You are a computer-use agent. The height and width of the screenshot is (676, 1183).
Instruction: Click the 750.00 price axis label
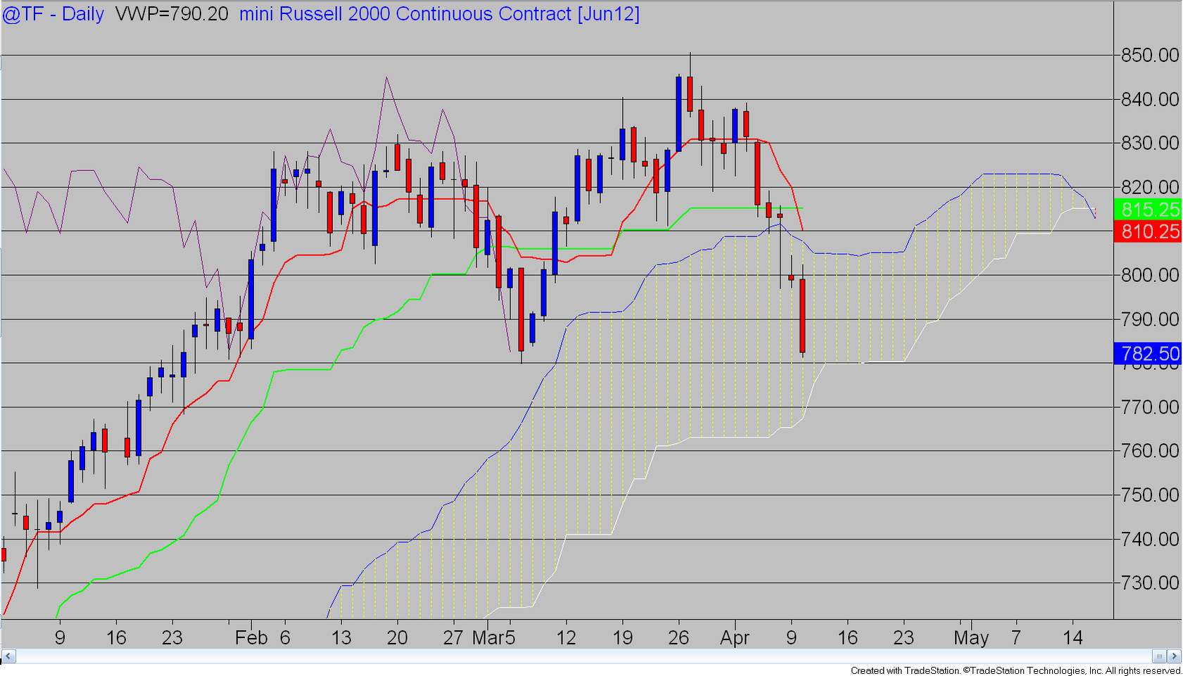click(x=1150, y=495)
